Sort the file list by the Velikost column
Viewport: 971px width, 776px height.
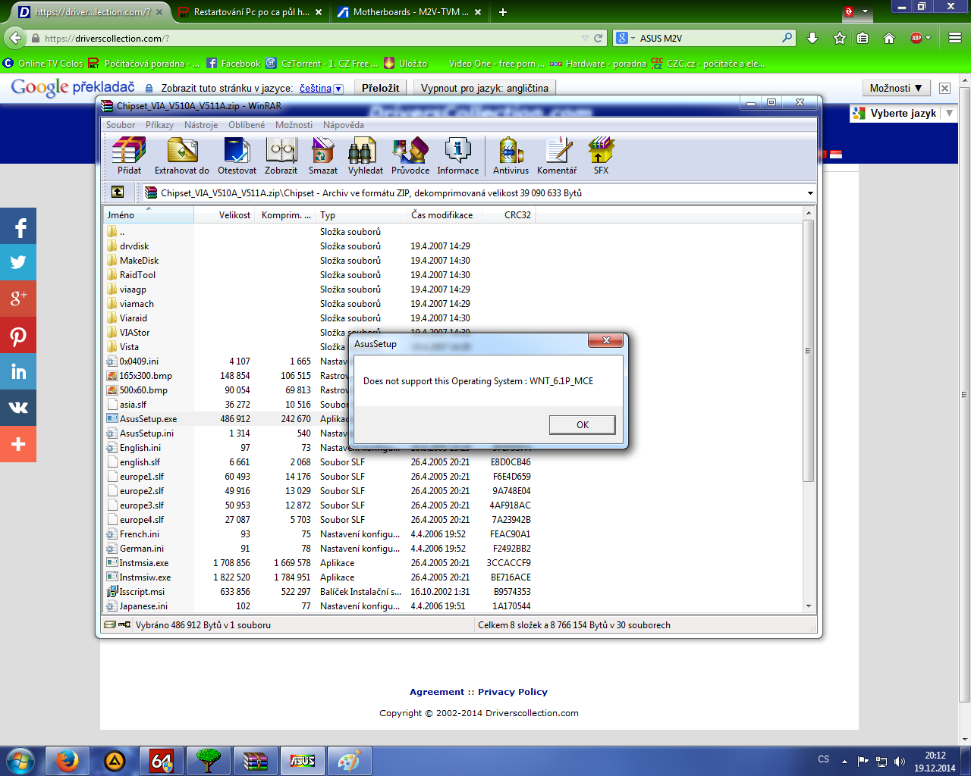[x=225, y=215]
